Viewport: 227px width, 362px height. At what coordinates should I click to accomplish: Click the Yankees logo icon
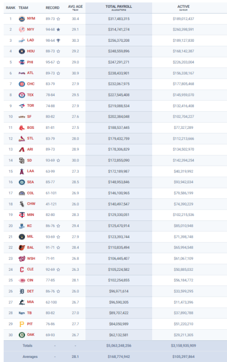[22, 29]
